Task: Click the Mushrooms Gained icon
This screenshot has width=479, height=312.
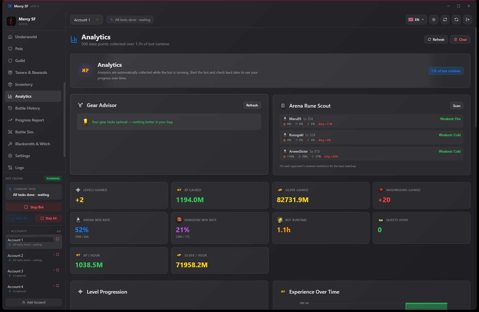Action: click(381, 190)
